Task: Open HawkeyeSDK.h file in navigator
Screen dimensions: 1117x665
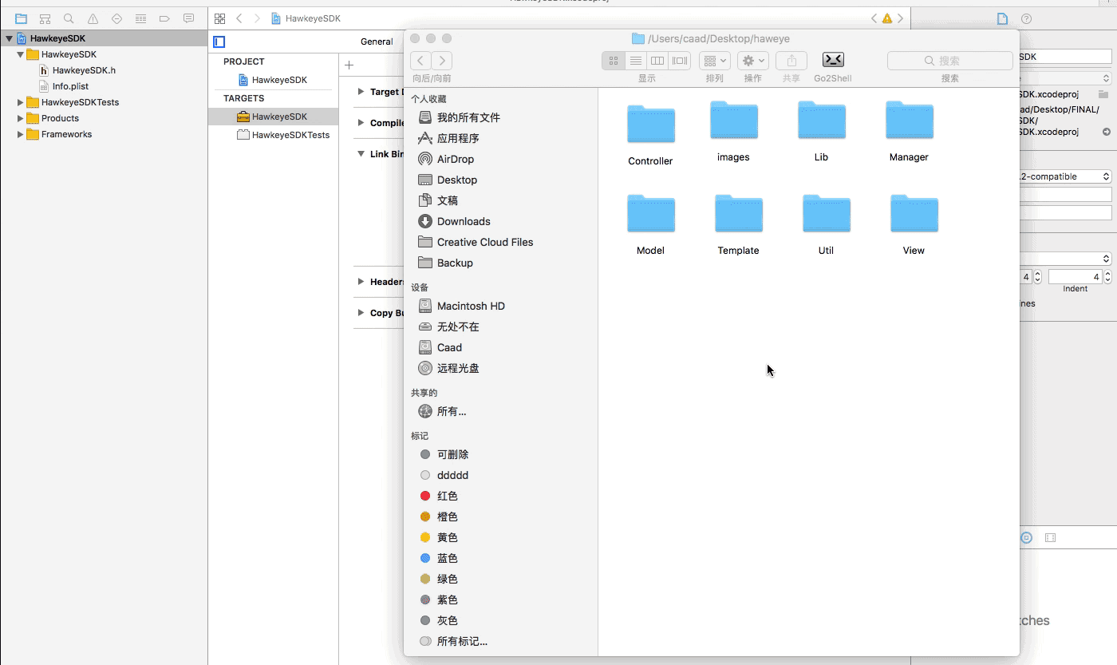Action: (x=84, y=70)
